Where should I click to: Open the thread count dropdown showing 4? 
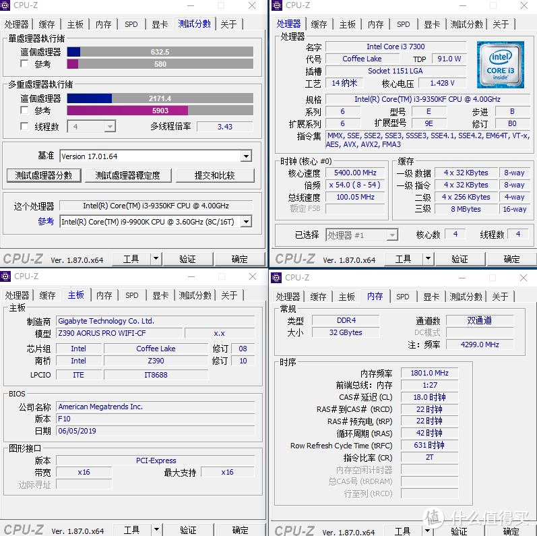(110, 127)
